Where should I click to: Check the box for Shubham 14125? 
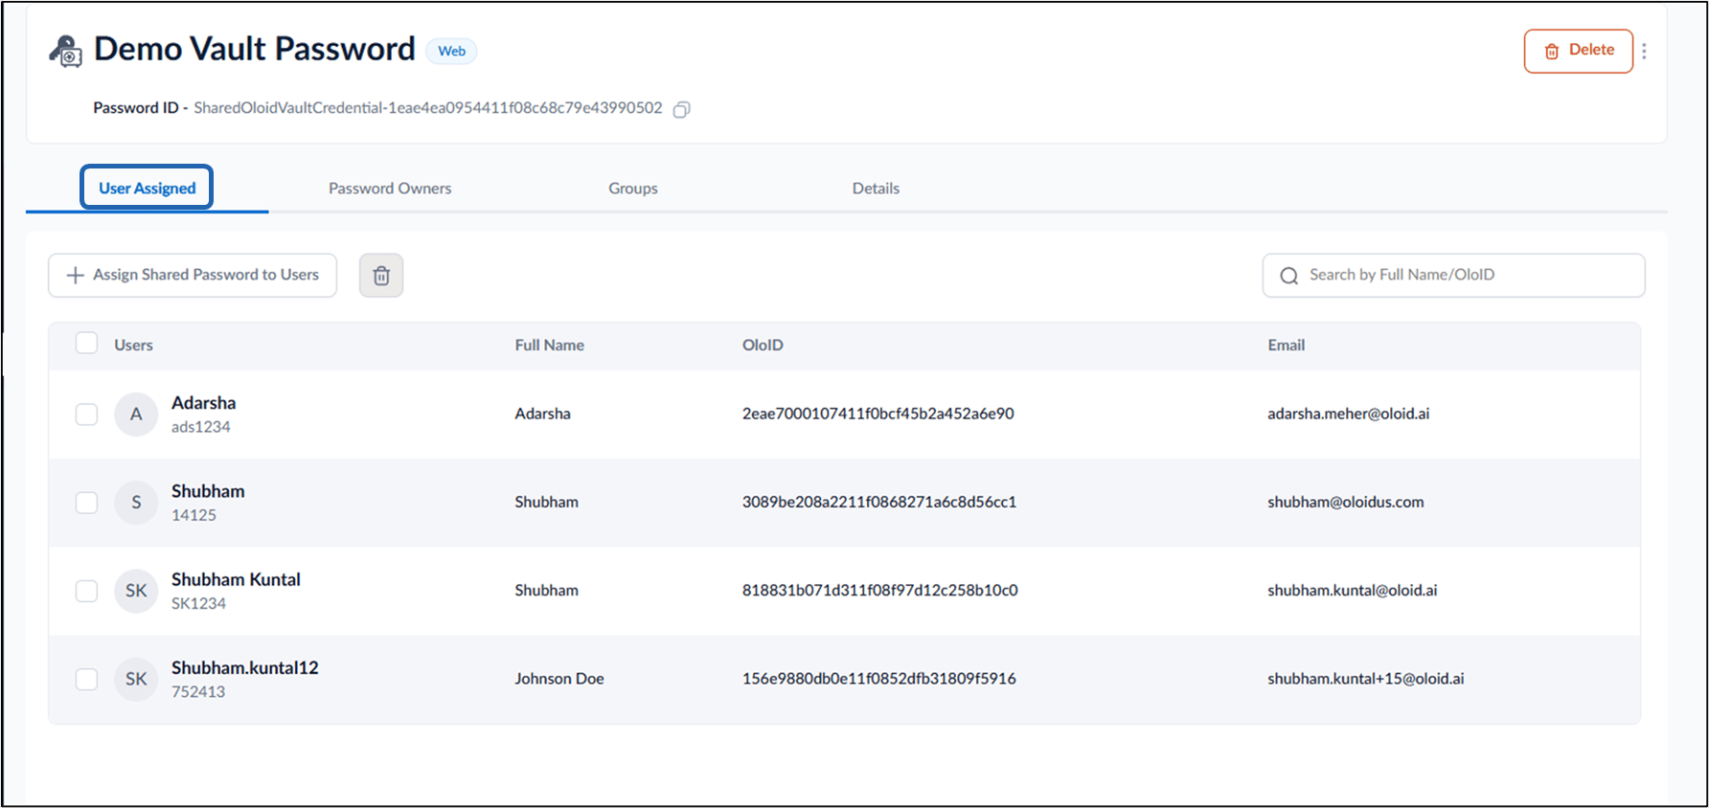86,503
